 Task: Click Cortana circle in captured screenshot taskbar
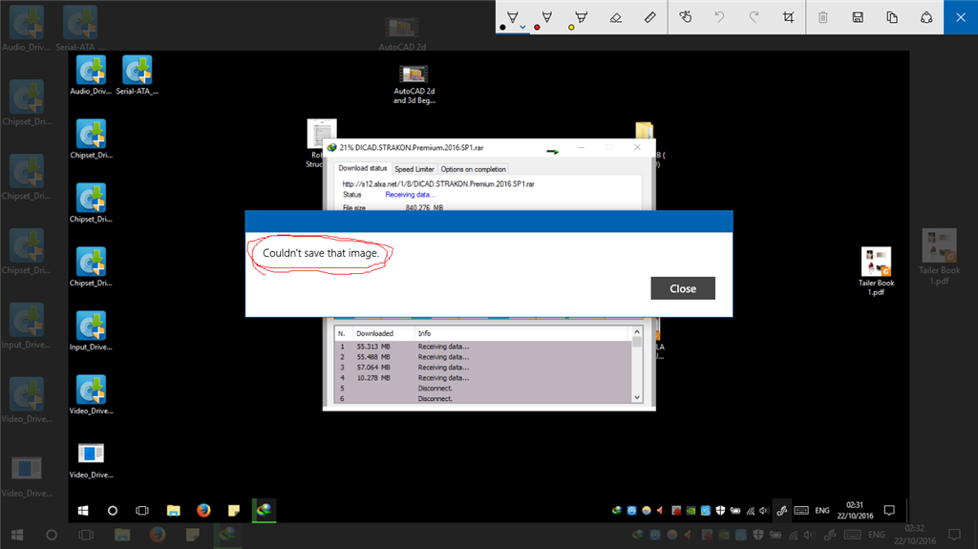coord(113,510)
